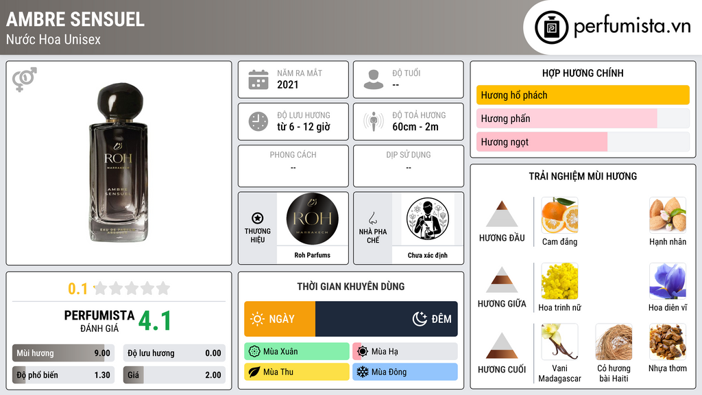Select the Hoa diên vĩ note image
The image size is (702, 395).
(x=668, y=281)
